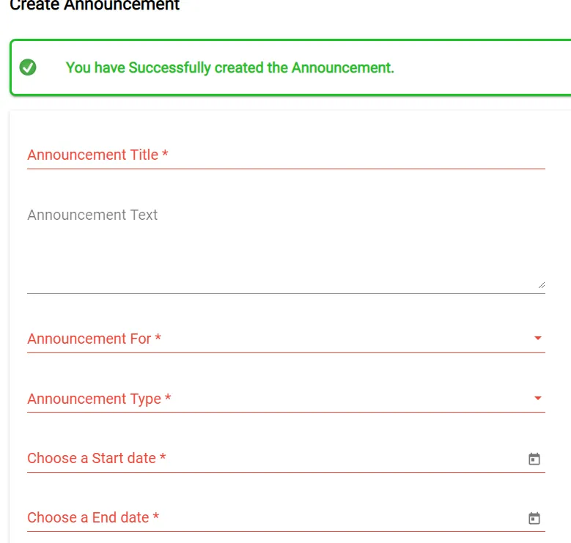
Task: Open the Start date calendar picker icon
Action: point(534,459)
